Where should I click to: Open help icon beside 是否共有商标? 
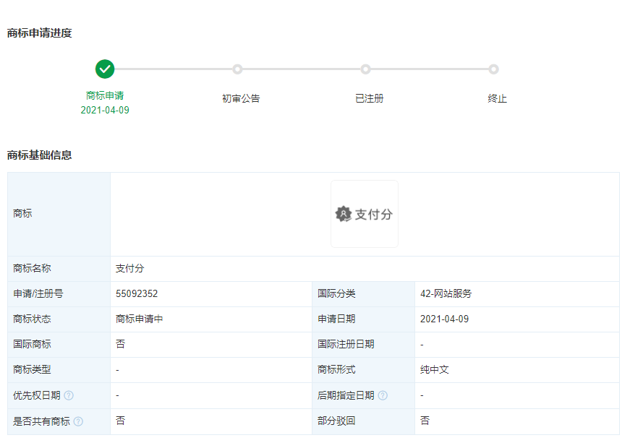78,421
